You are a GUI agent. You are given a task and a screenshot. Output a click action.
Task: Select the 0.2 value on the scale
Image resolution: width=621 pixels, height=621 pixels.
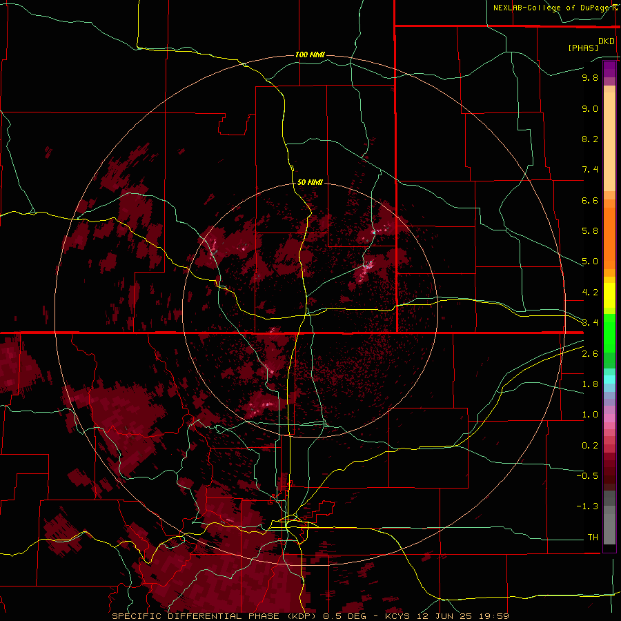[x=590, y=446]
